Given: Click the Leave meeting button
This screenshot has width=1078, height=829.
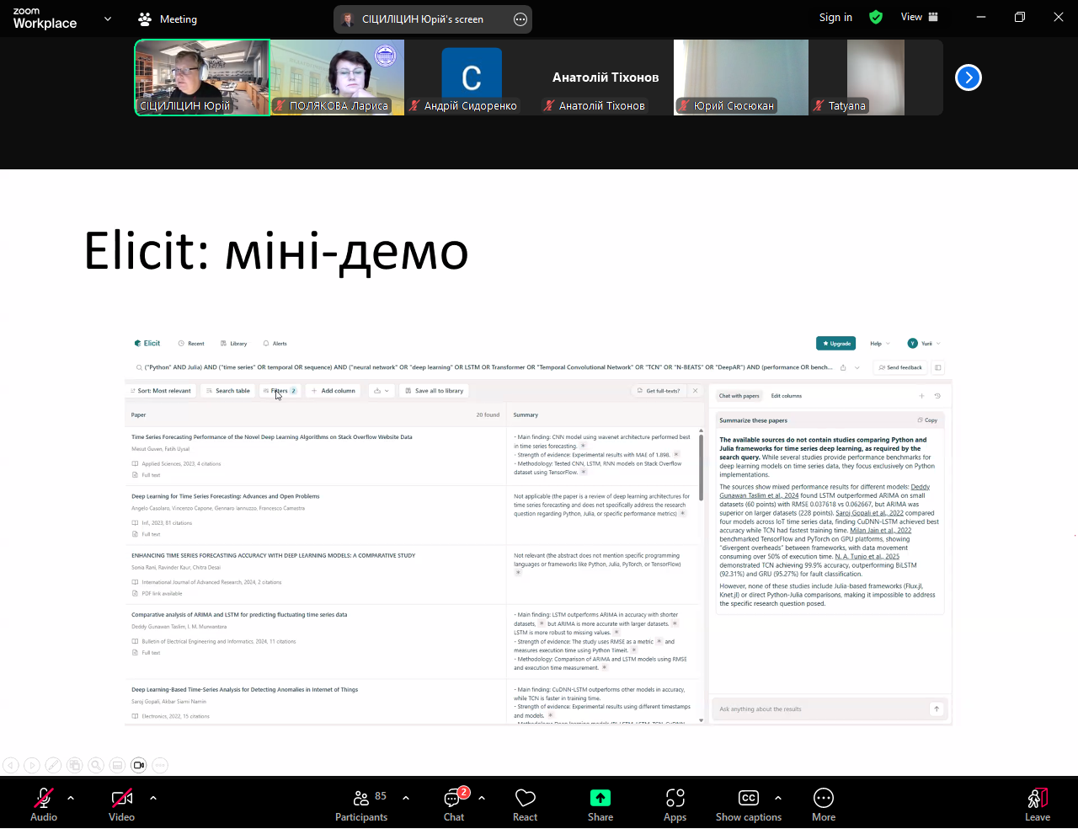Looking at the screenshot, I should tap(1038, 803).
